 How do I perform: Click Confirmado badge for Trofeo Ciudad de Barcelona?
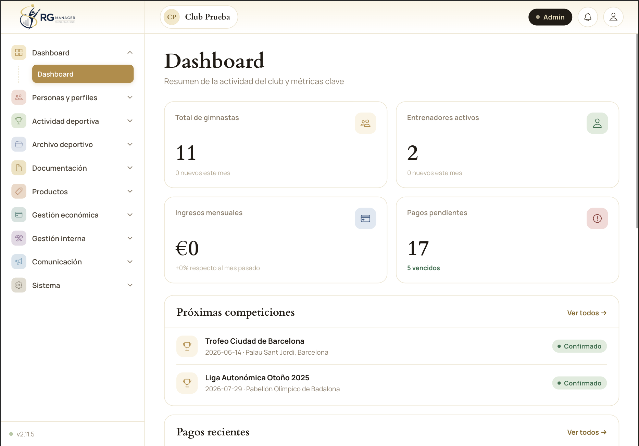pos(579,346)
